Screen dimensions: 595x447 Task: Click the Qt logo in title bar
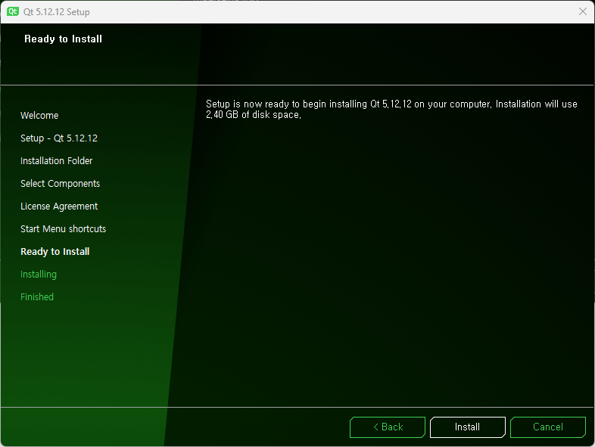point(13,11)
